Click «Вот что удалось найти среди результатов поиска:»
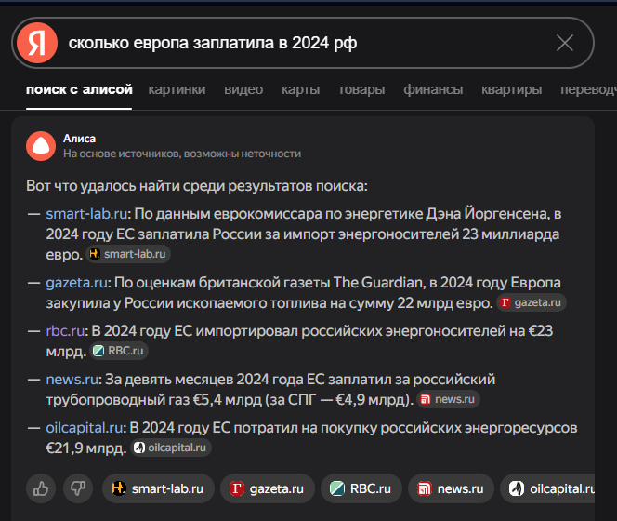The height and width of the screenshot is (521, 617). [197, 186]
